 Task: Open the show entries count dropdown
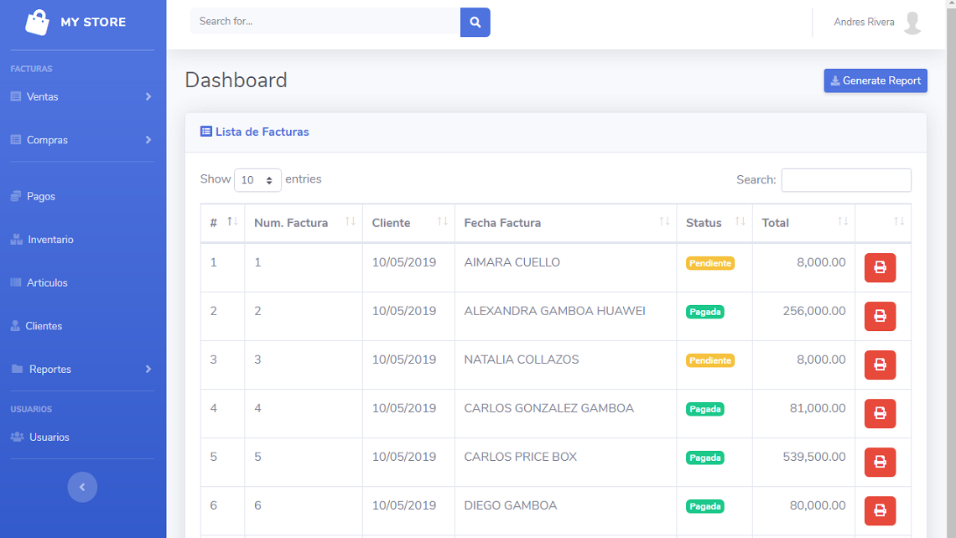(x=257, y=180)
